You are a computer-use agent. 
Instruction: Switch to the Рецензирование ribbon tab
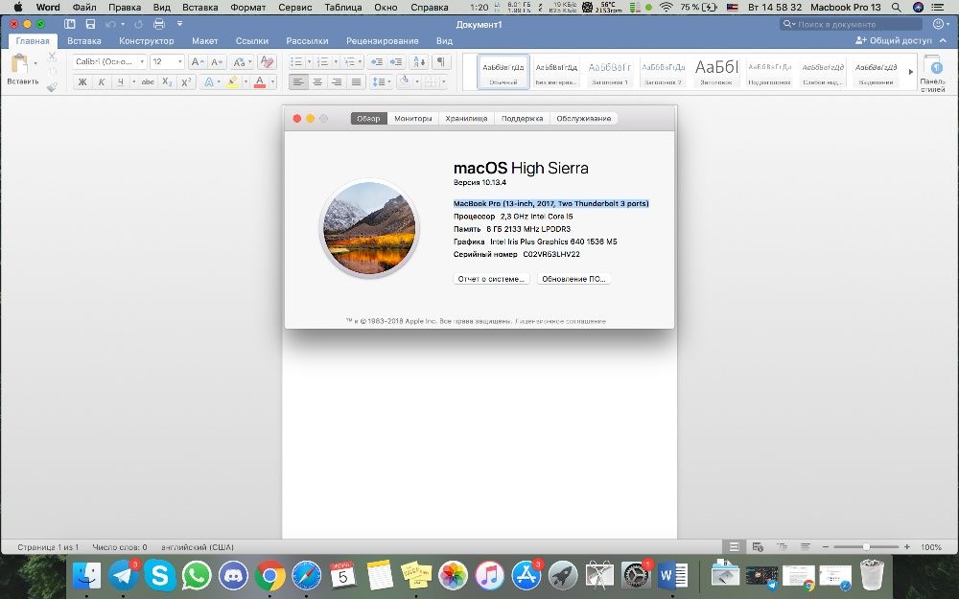click(383, 41)
